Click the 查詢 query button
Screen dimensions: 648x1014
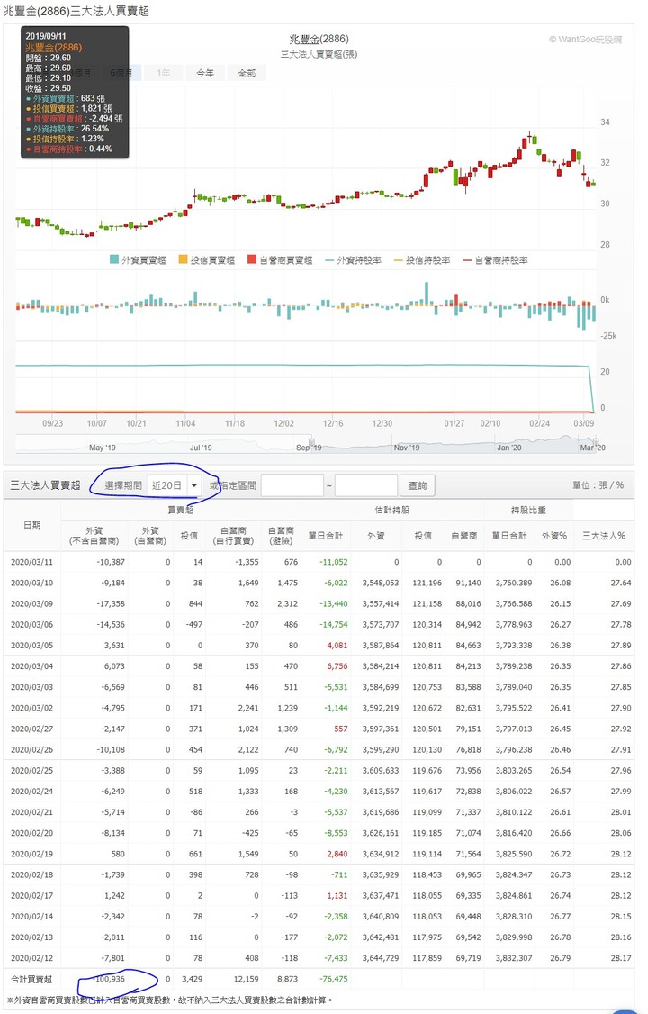pos(418,485)
